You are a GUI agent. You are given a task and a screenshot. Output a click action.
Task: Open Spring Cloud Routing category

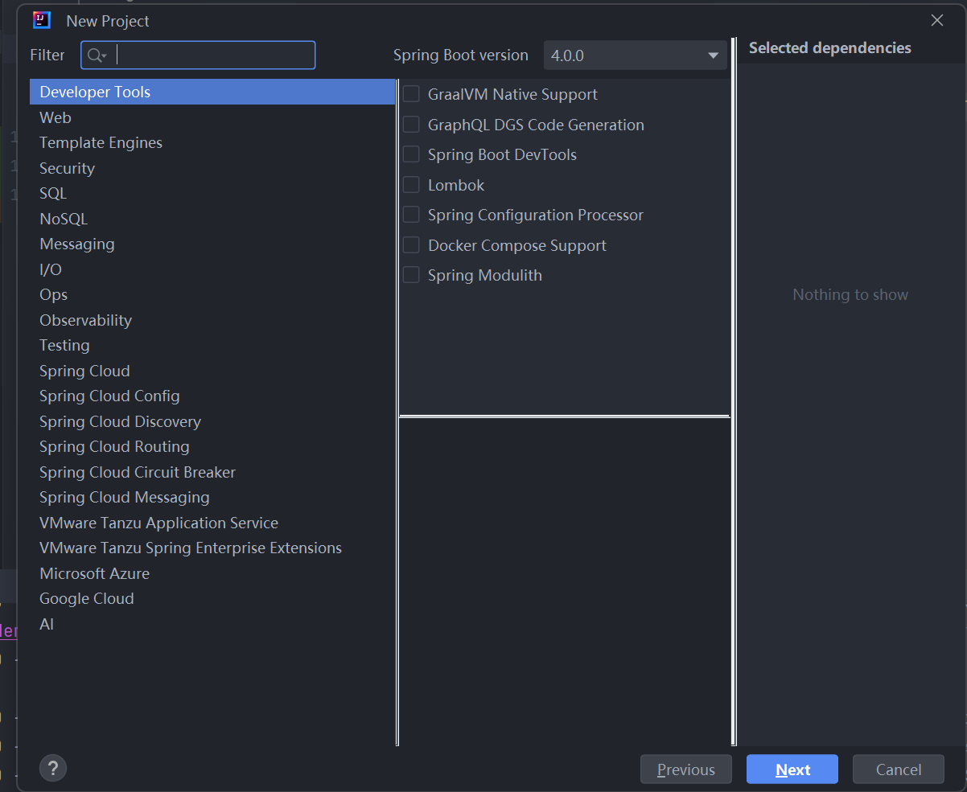pyautogui.click(x=212, y=446)
